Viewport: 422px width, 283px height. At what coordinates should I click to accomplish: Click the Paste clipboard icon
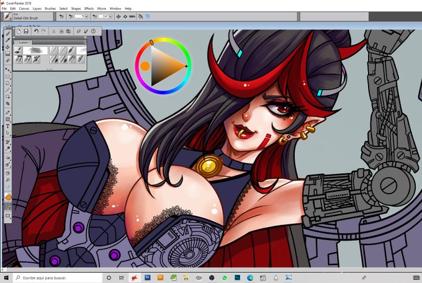click(x=69, y=31)
